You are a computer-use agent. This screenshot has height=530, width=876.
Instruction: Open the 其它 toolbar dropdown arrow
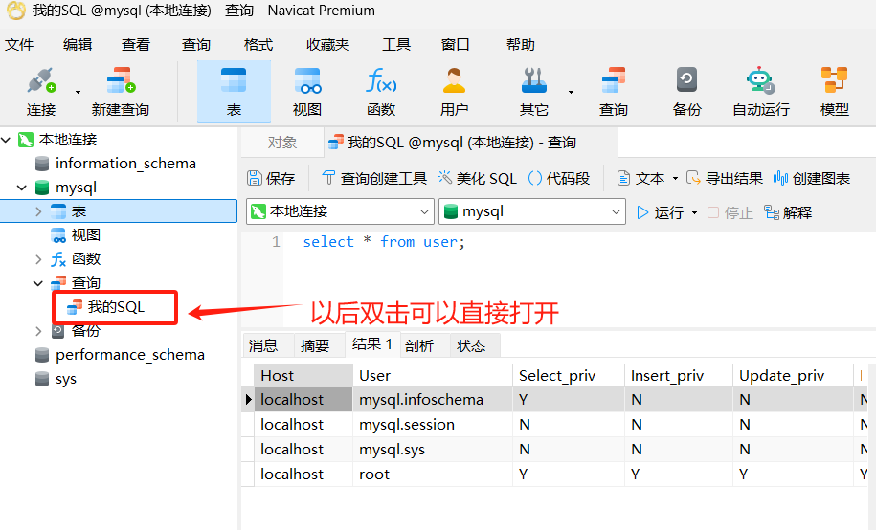point(571,92)
